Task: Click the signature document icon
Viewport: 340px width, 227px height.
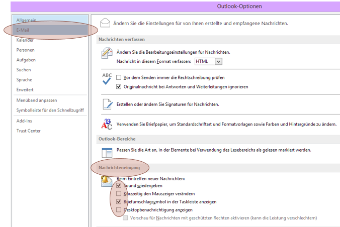Action: click(x=107, y=104)
